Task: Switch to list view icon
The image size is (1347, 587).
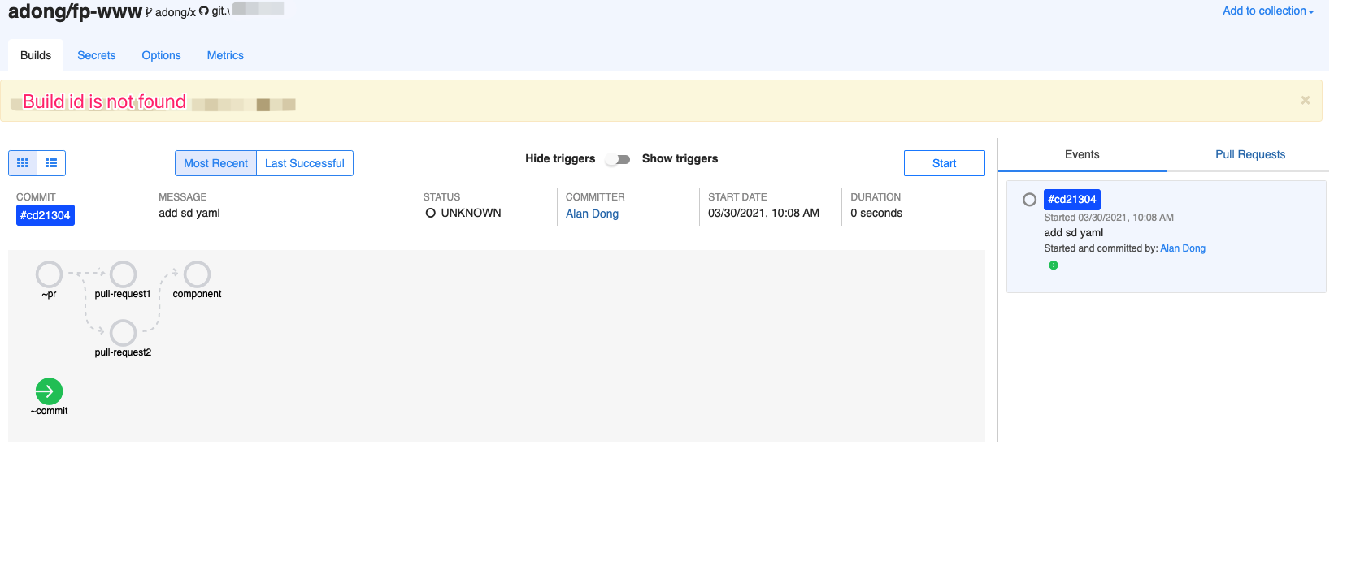Action: click(x=51, y=163)
